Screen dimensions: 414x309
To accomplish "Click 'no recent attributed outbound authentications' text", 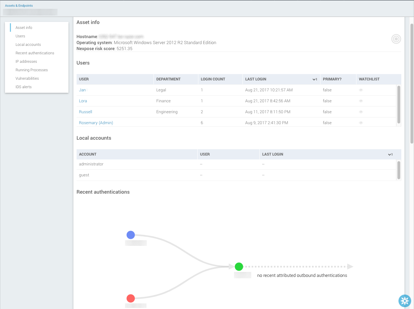I will [302, 275].
